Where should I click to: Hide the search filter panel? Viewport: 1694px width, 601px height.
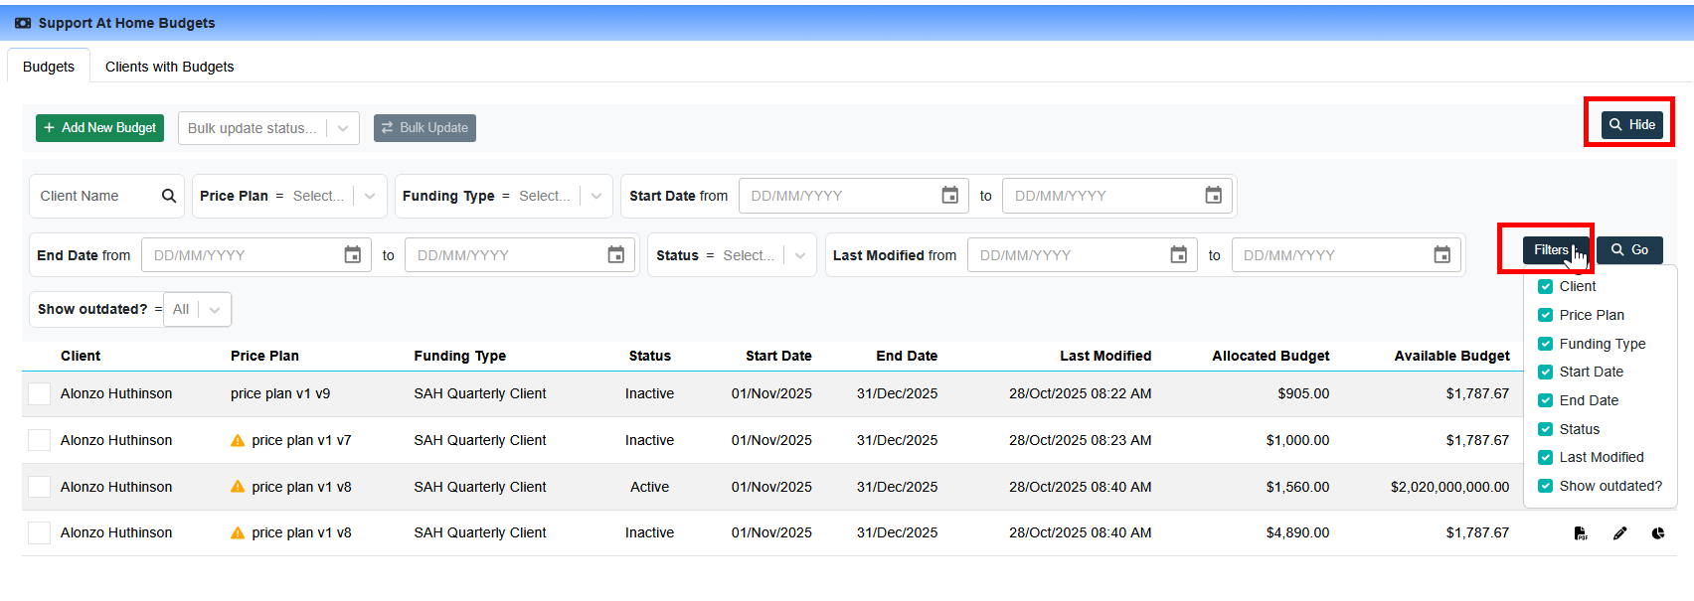click(x=1631, y=124)
